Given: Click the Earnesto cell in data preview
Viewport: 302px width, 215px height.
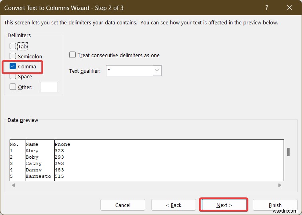Looking at the screenshot, I should (x=38, y=176).
